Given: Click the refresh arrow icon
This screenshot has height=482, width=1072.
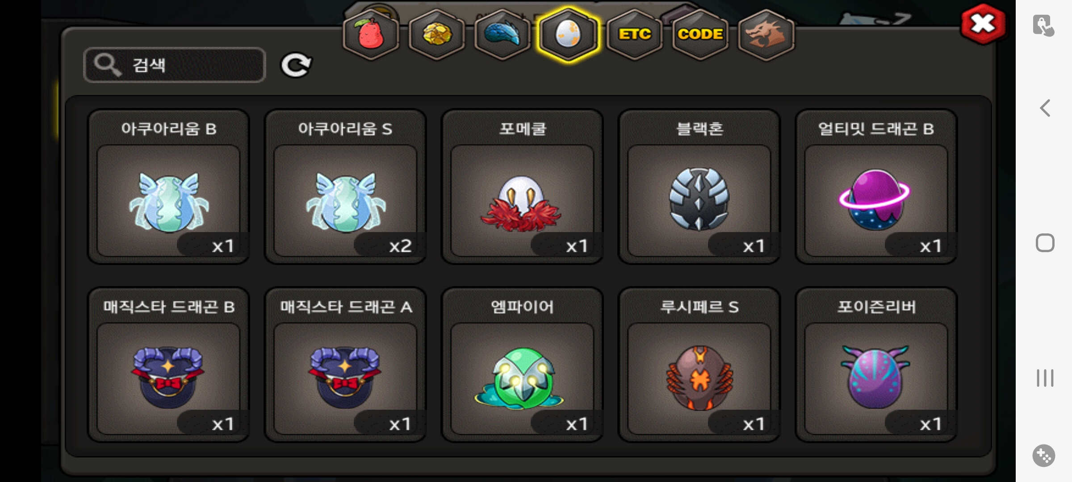Looking at the screenshot, I should [296, 66].
